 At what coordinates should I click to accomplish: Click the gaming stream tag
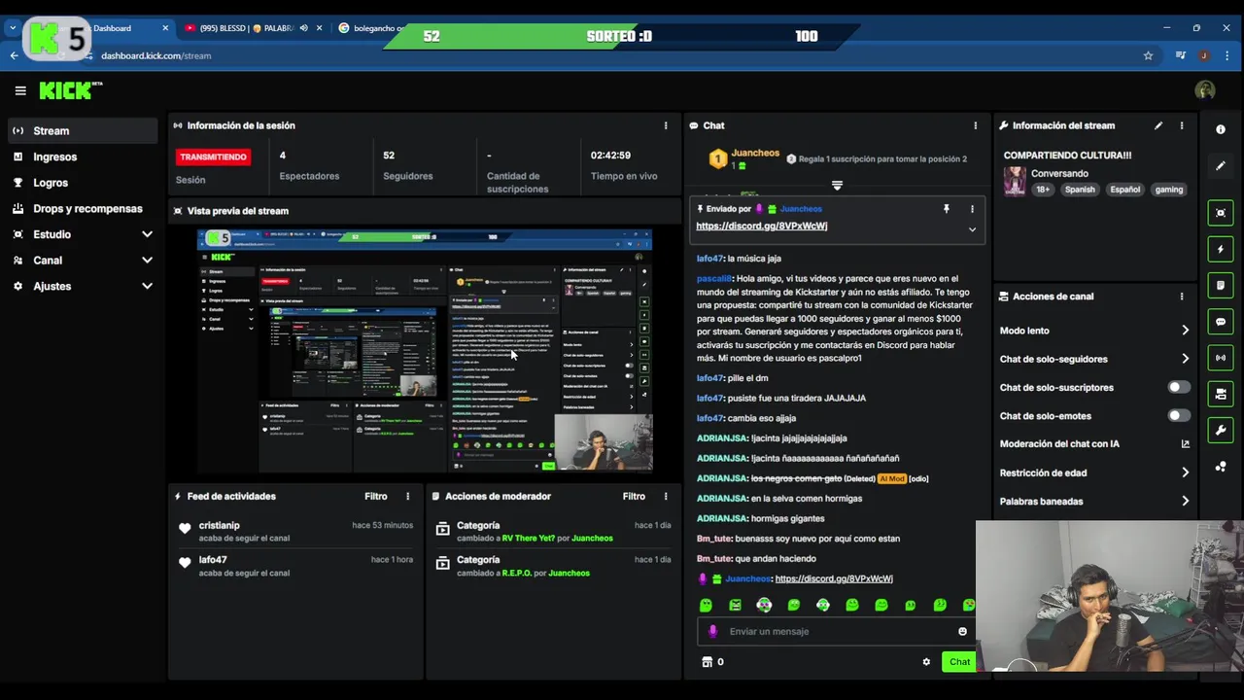[1169, 190]
